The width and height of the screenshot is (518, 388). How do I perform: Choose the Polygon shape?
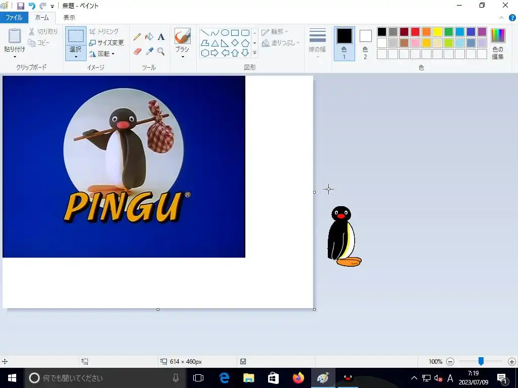coord(205,43)
